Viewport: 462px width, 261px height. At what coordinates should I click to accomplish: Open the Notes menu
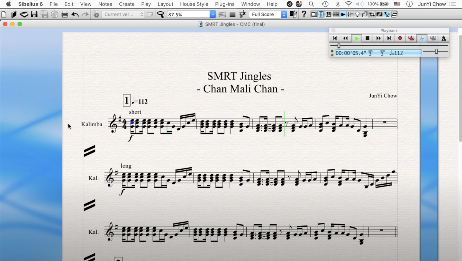coord(105,4)
